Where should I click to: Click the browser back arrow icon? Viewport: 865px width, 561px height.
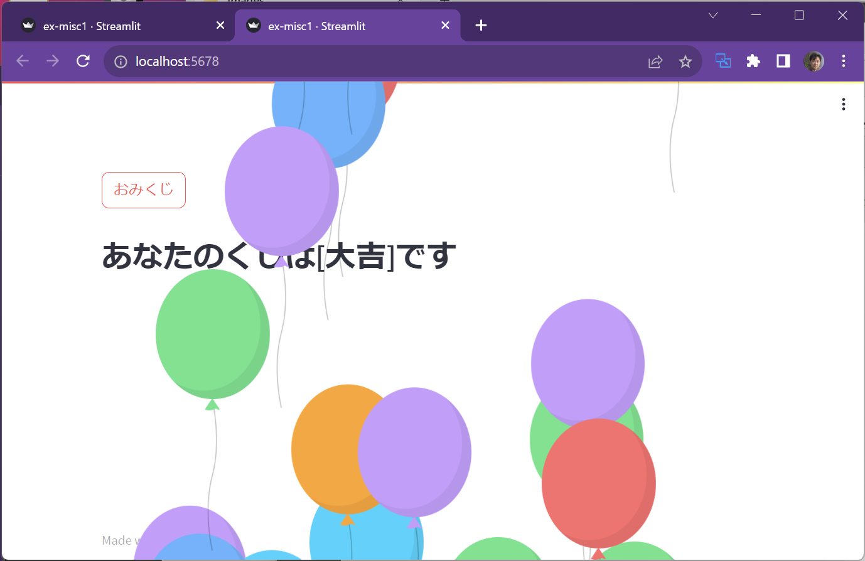[23, 61]
